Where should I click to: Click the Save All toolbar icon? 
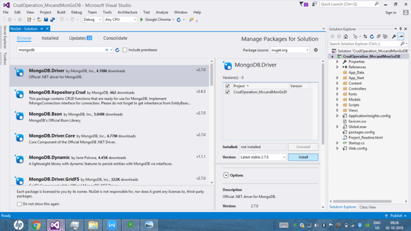pyautogui.click(x=52, y=20)
